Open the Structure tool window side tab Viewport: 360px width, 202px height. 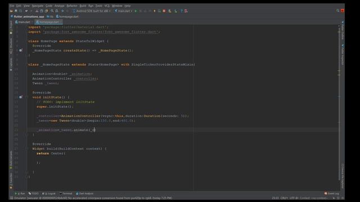(11, 46)
